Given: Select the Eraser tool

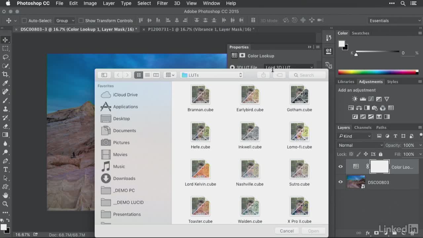Looking at the screenshot, I should pyautogui.click(x=5, y=126).
